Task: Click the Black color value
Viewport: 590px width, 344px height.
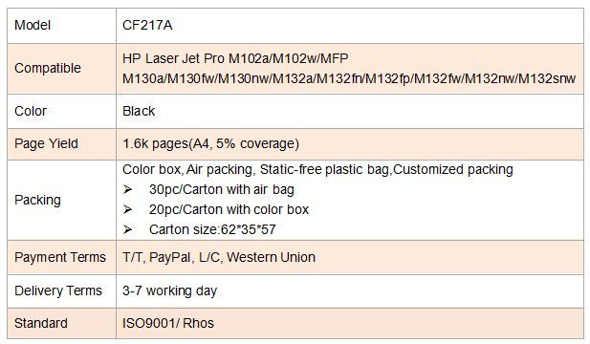Action: click(x=139, y=111)
